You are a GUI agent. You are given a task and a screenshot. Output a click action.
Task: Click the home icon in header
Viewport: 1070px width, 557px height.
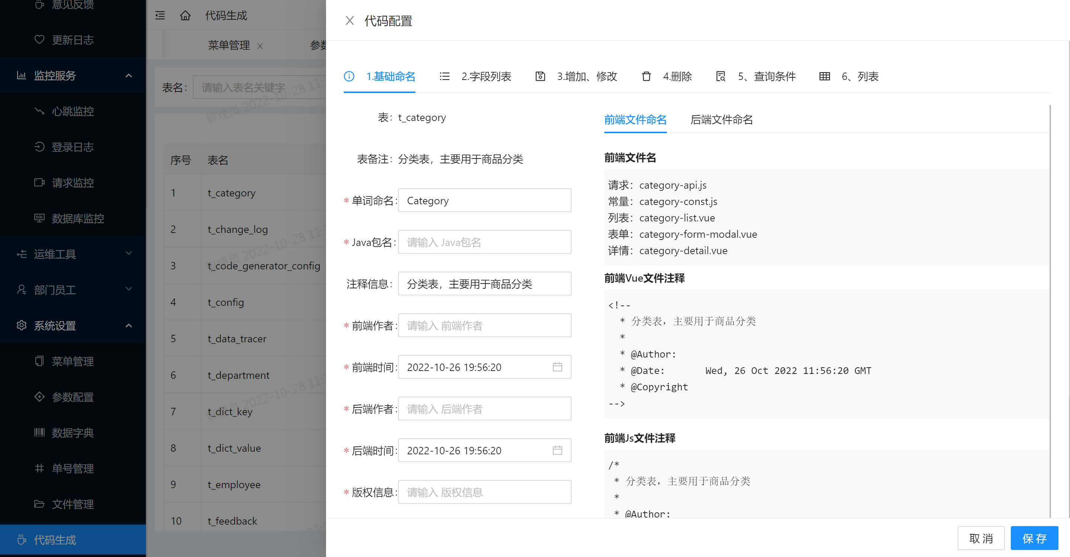point(185,16)
